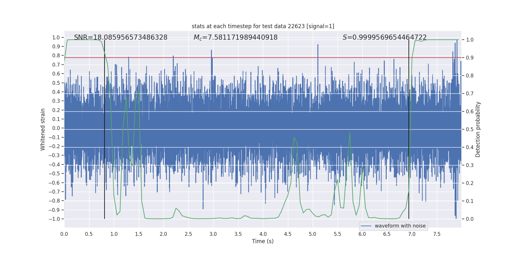The width and height of the screenshot is (513, 256).
Task: Select the green curve peak near 4.6 seconds
Action: (x=294, y=138)
